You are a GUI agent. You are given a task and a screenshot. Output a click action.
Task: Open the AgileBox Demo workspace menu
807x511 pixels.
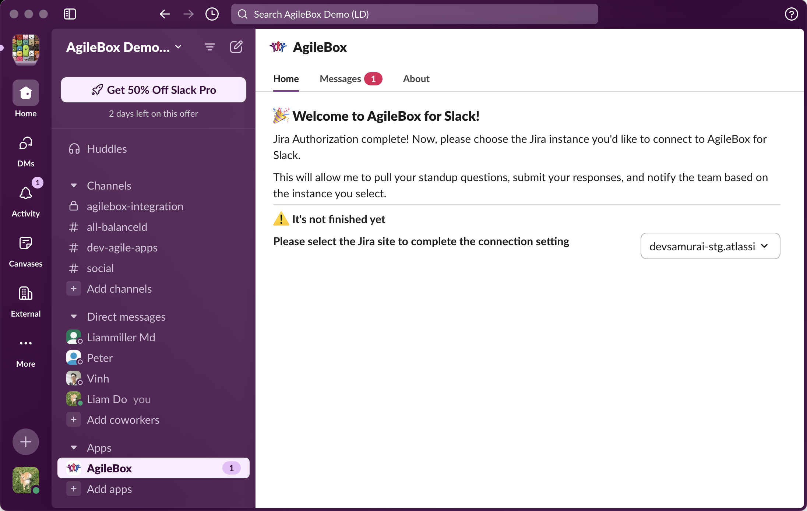(x=124, y=47)
